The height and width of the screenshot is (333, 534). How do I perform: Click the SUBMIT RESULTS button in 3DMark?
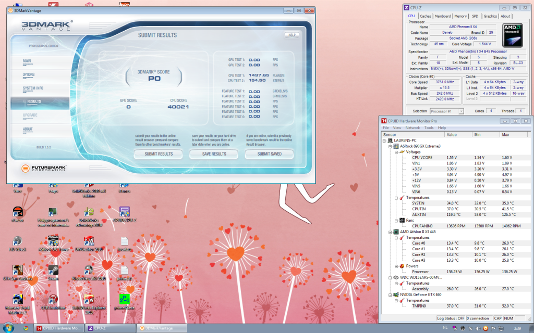coord(159,154)
